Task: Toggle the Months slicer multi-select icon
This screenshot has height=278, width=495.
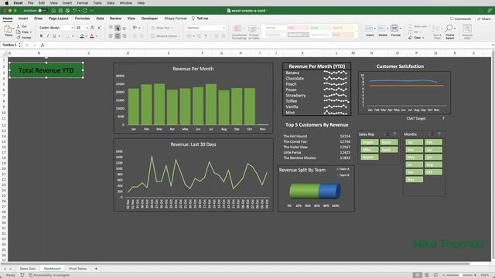Action: pyautogui.click(x=432, y=134)
